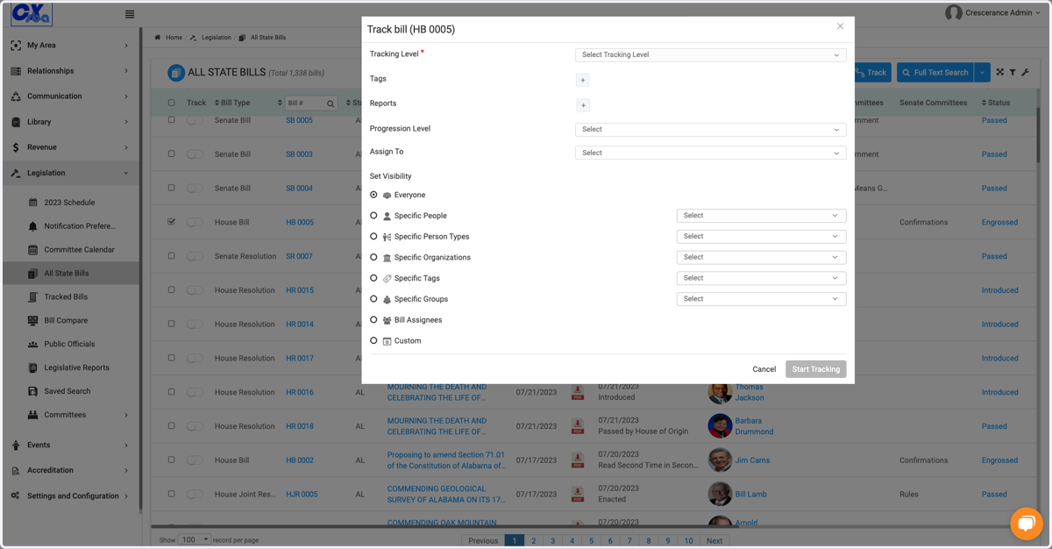
Task: Open the hamburger menu icon in header
Action: tap(130, 14)
